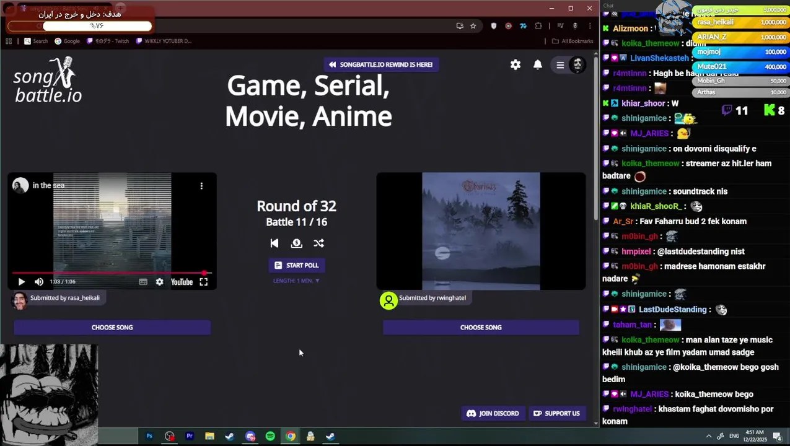Click Ar_Sr 'Fav Faharru' chat message

680,221
